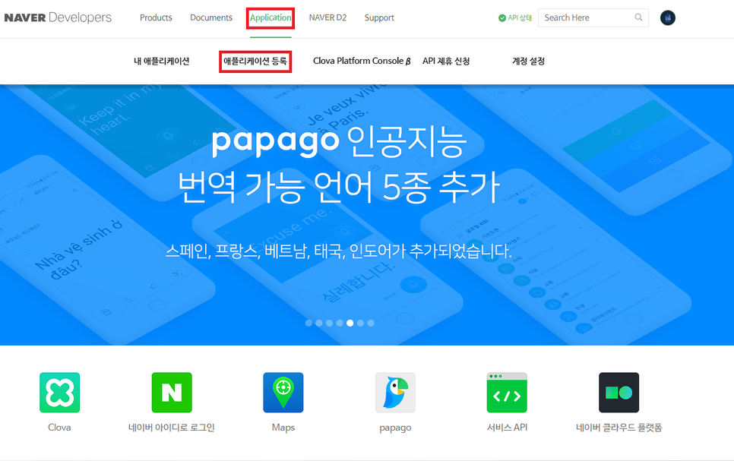Click banner line 번역 가능 언어 5종 추가
The height and width of the screenshot is (461, 734).
coord(339,187)
